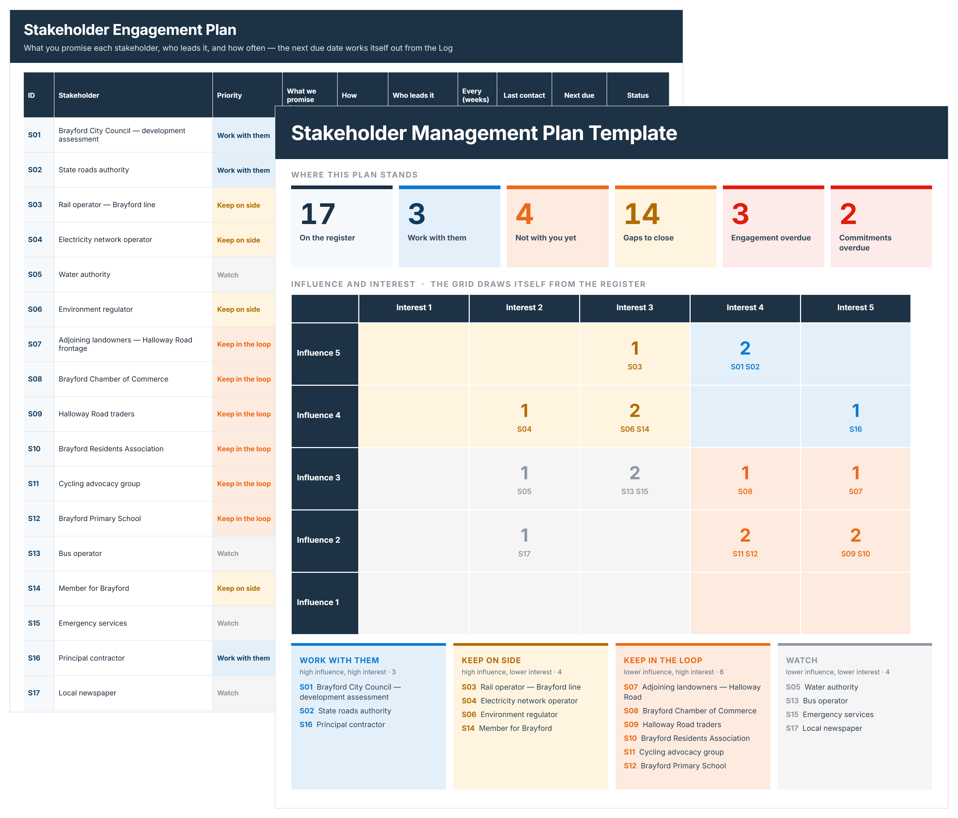This screenshot has height=818, width=958.
Task: Click 'Work with them' priority for S01
Action: click(244, 136)
